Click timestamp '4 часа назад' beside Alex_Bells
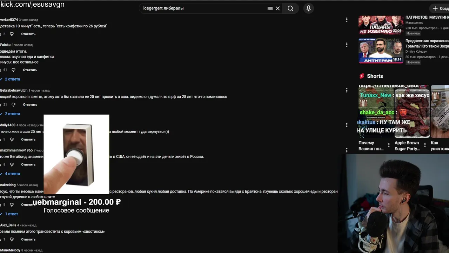The height and width of the screenshot is (253, 449). coord(27,225)
